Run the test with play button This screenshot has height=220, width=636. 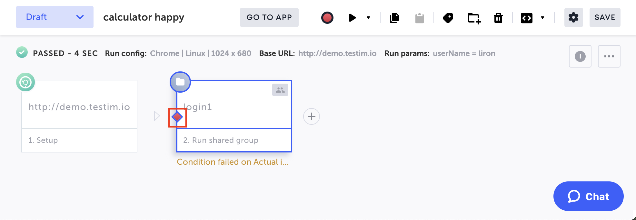(x=352, y=18)
